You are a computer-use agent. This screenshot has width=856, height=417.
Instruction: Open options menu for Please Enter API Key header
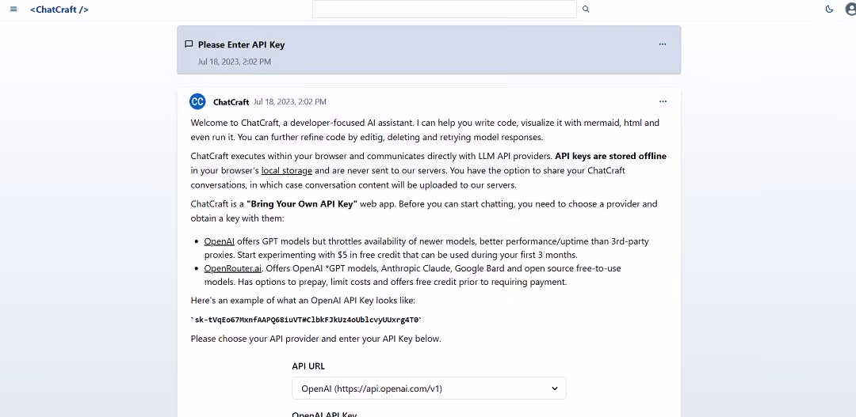pos(662,44)
